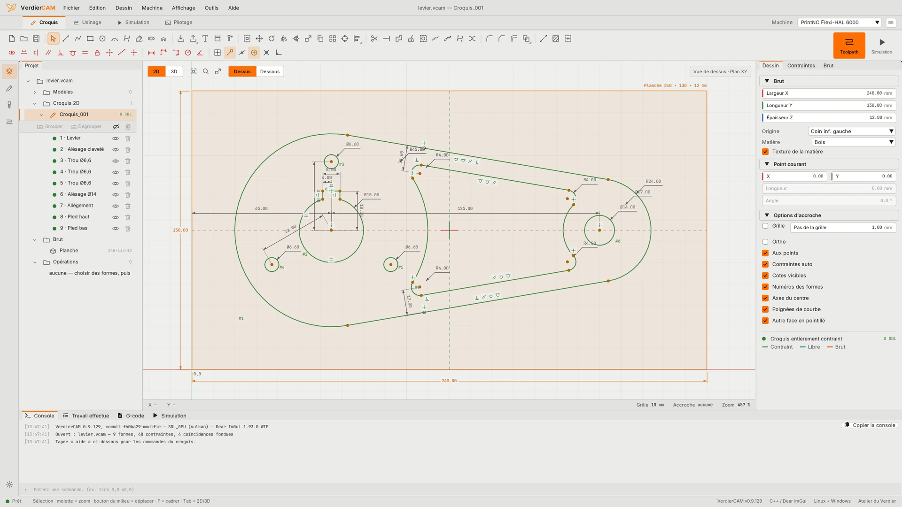902x507 pixels.
Task: Hide the 7 · Allègement shape
Action: tap(116, 206)
